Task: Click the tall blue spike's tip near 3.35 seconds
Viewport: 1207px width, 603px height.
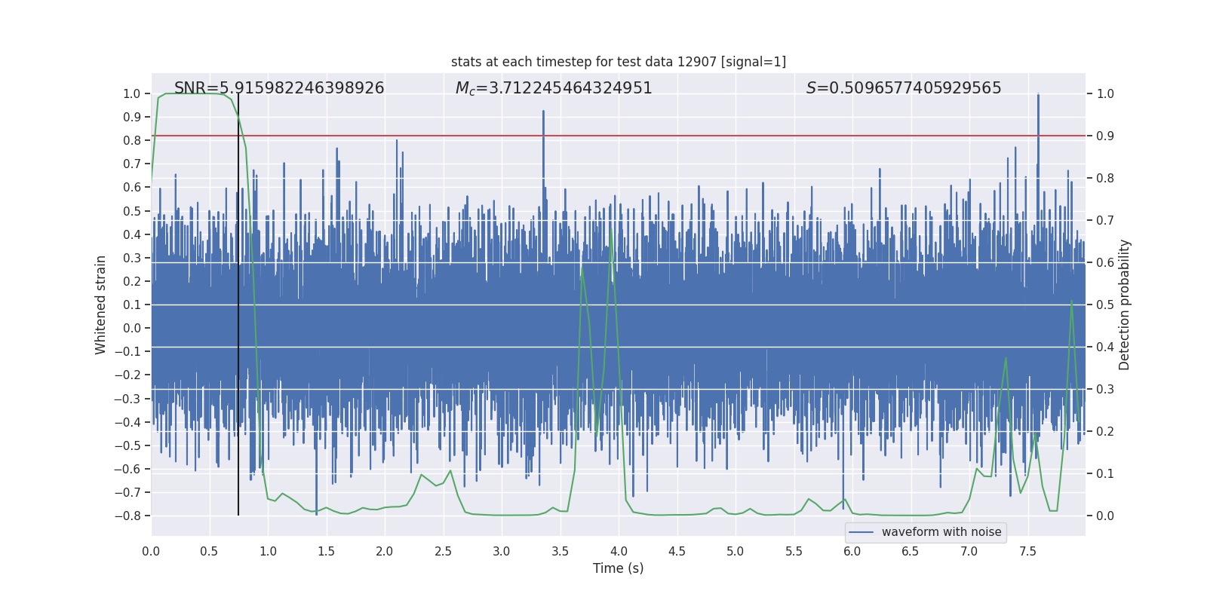Action: click(x=543, y=112)
